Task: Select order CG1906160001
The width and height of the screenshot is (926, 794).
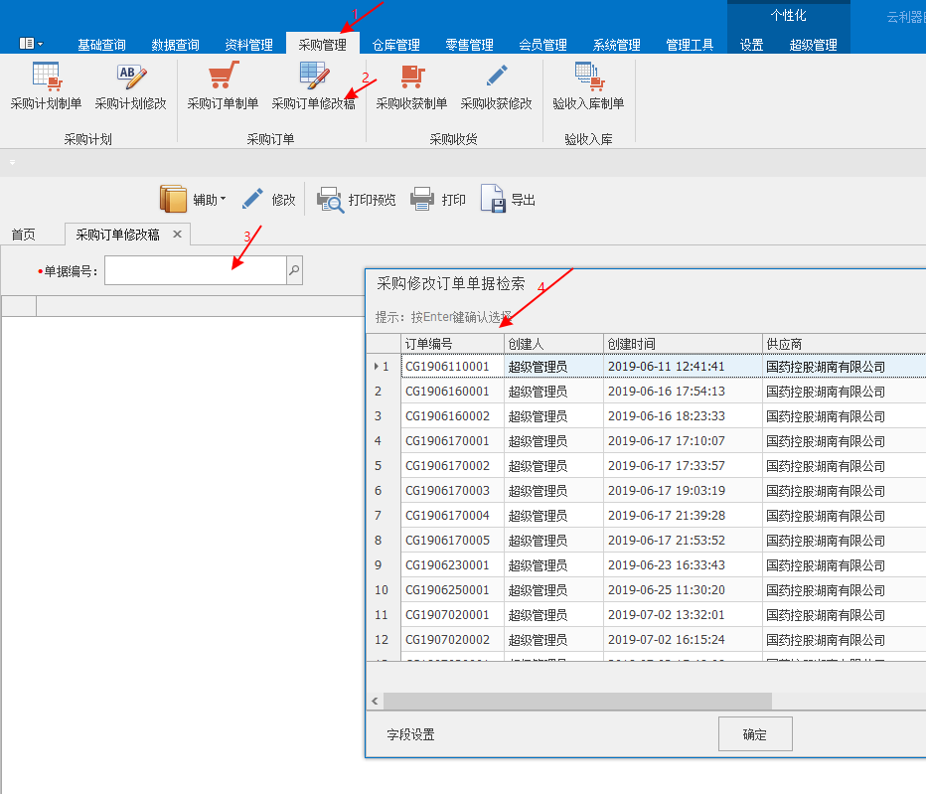Action: 447,392
